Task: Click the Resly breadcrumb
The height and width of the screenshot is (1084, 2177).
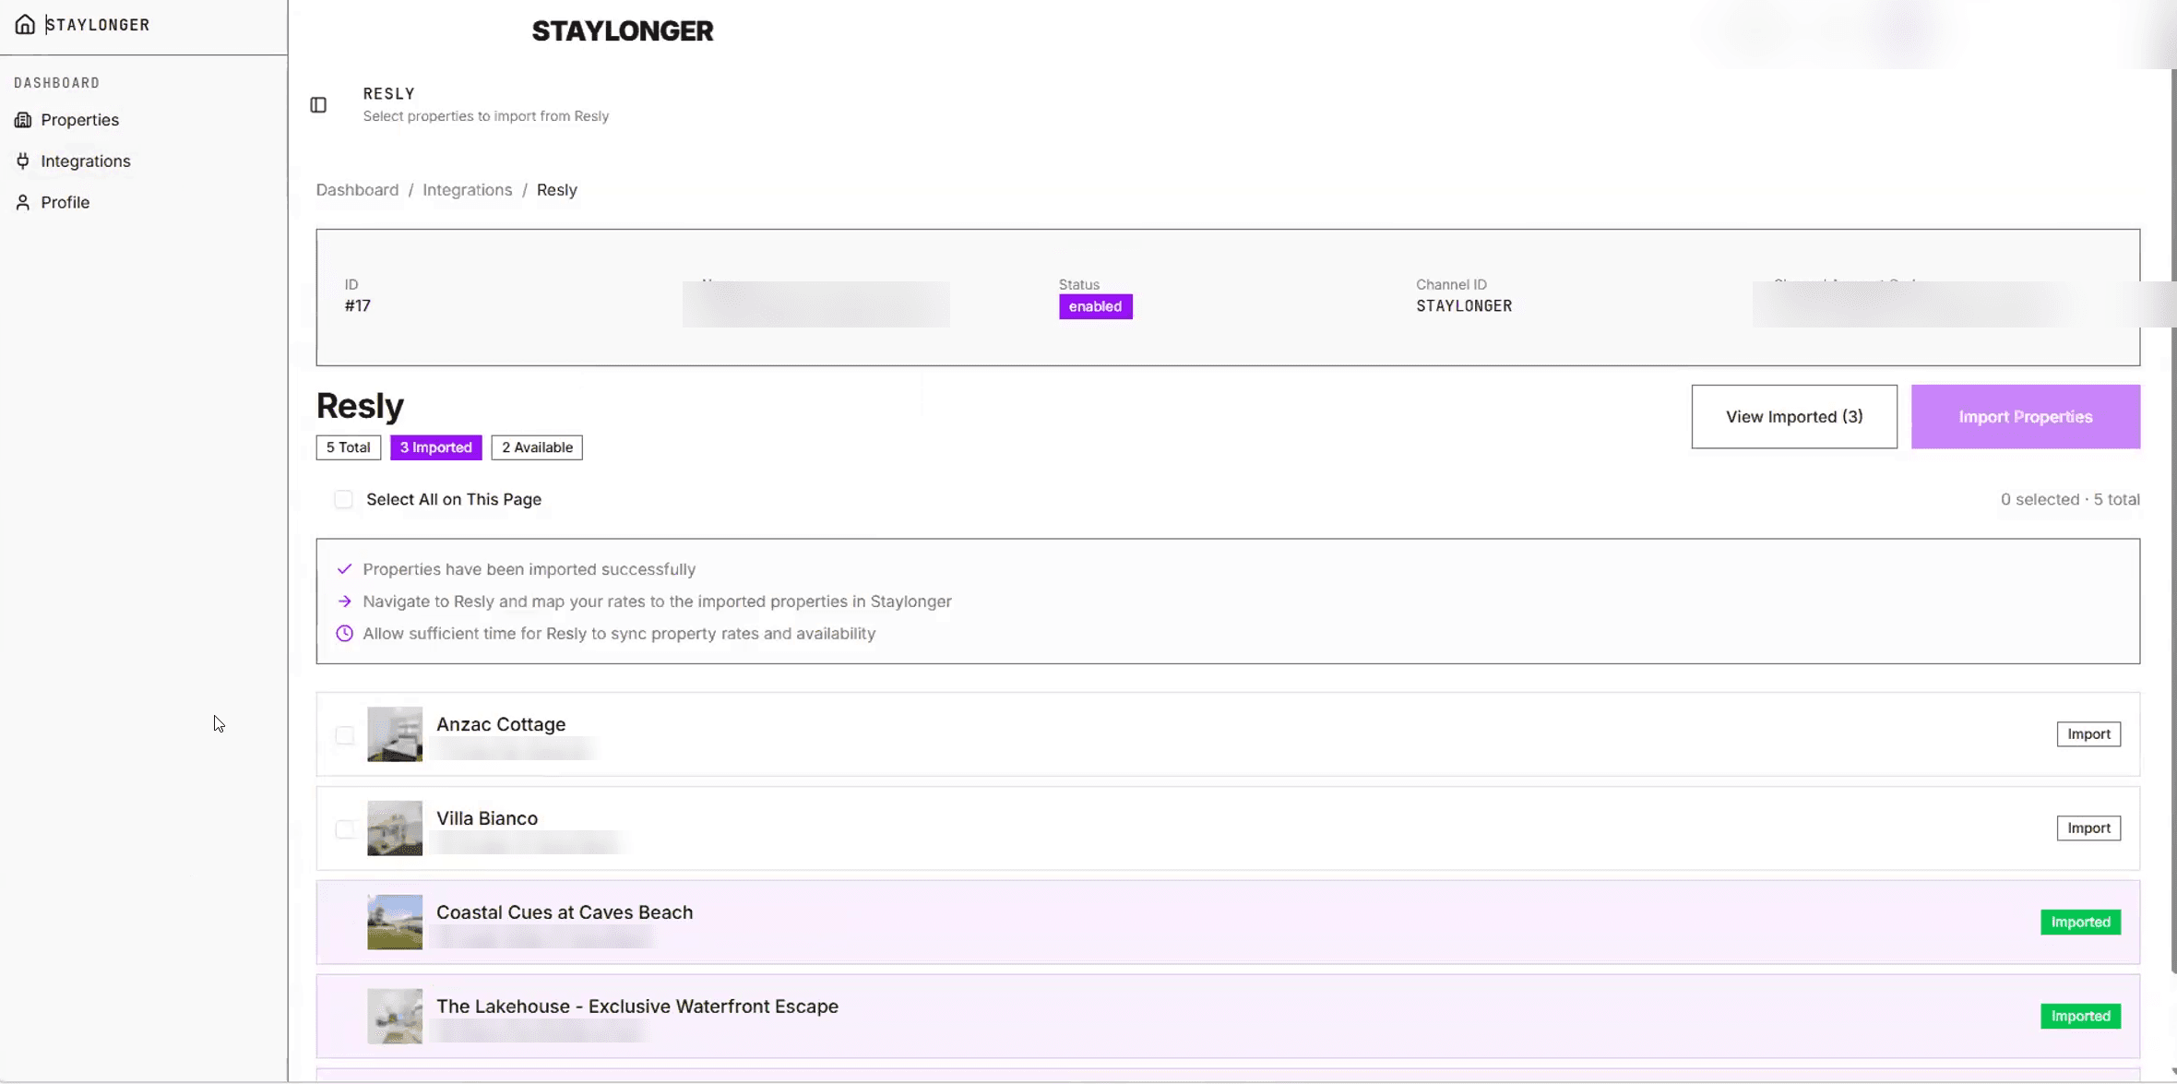Action: [x=557, y=190]
